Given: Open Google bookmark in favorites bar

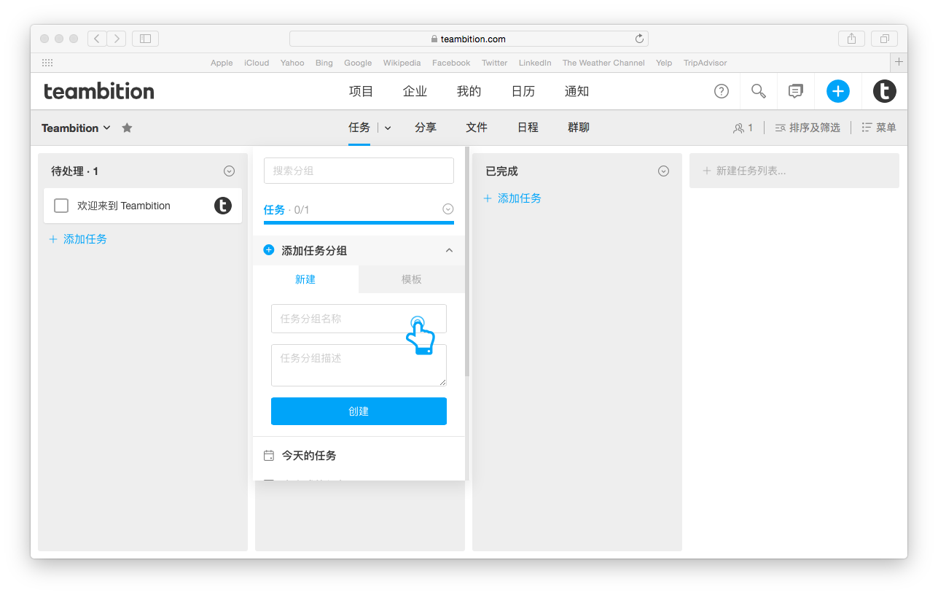Looking at the screenshot, I should [358, 63].
